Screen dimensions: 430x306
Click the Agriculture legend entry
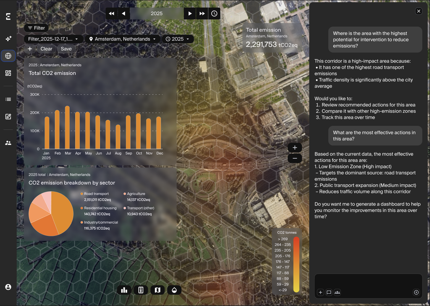pyautogui.click(x=136, y=197)
